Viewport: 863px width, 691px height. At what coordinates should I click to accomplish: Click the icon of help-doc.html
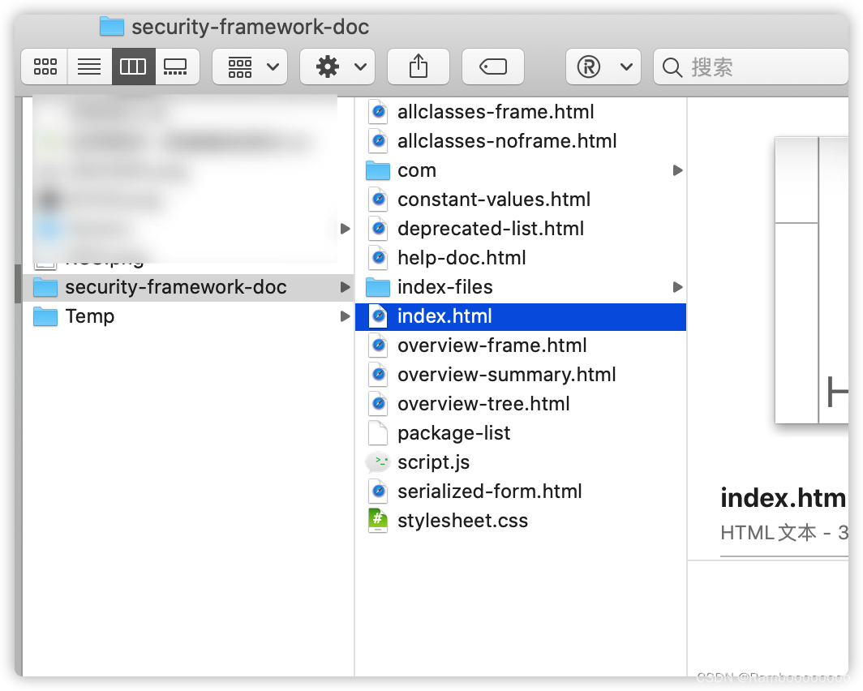[x=378, y=257]
